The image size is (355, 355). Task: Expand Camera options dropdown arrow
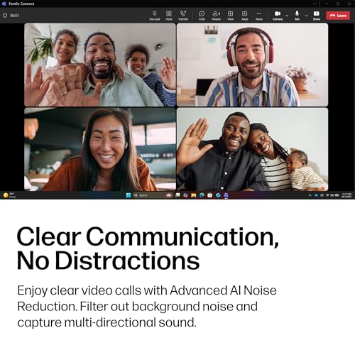click(287, 16)
